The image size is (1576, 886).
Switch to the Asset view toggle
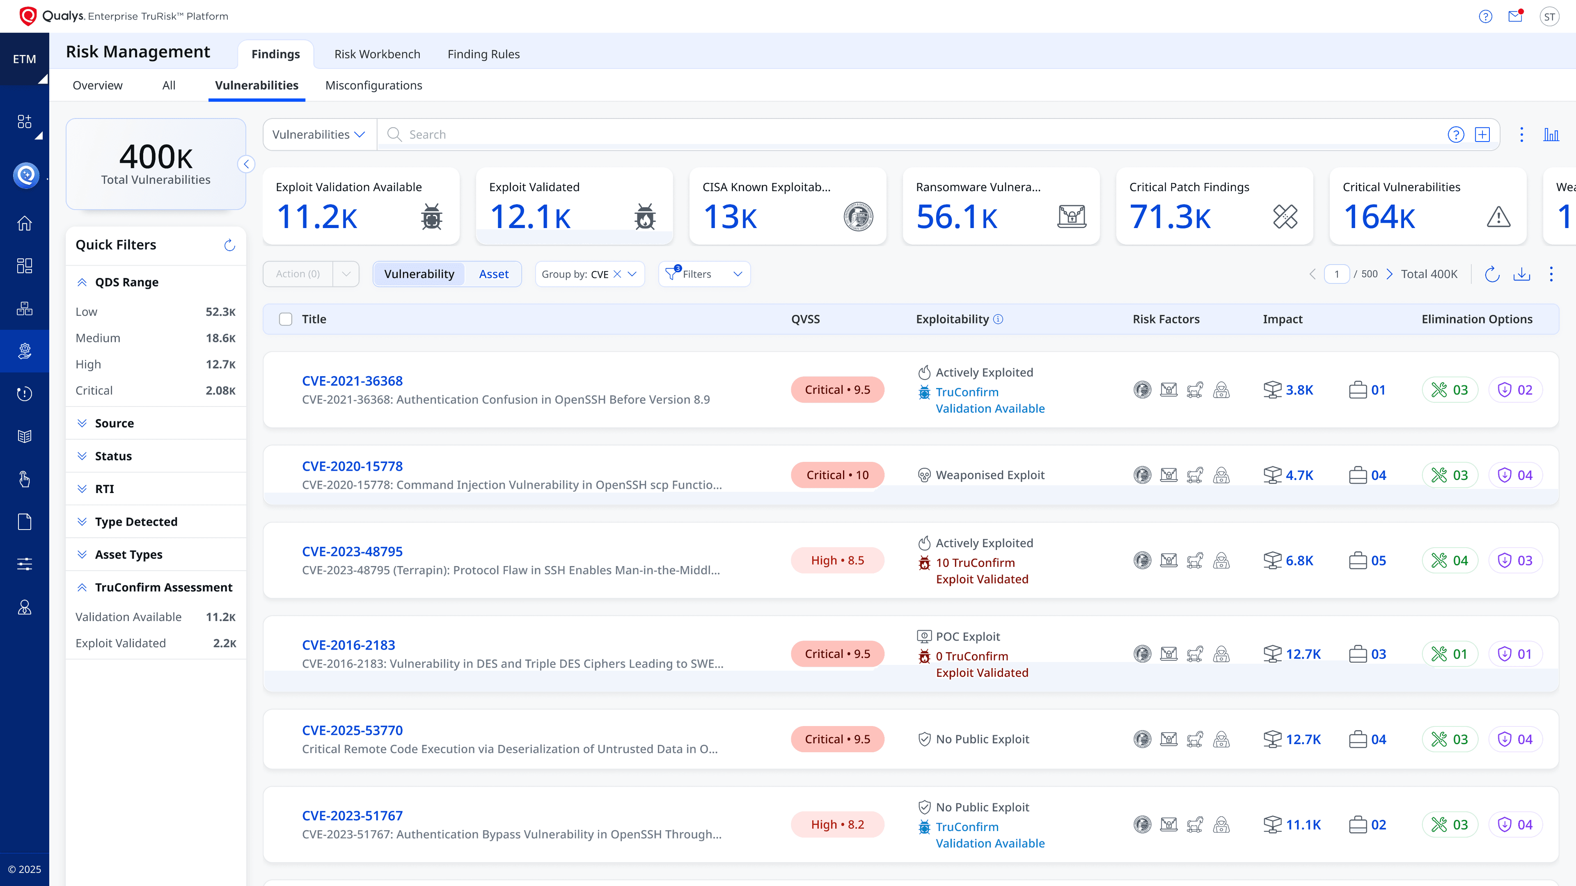(494, 274)
